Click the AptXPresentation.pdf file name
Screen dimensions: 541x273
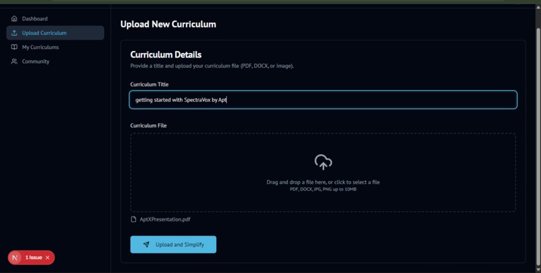click(x=165, y=219)
